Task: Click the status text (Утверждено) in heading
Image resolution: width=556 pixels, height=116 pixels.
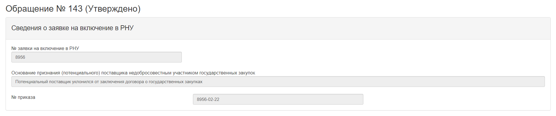Action: point(113,9)
